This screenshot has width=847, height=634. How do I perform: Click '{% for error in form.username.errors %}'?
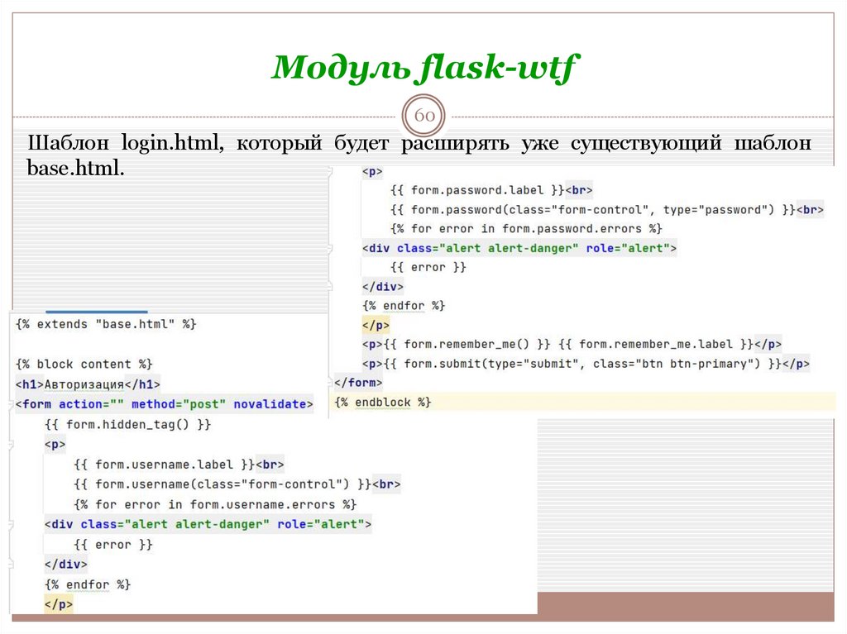(215, 504)
